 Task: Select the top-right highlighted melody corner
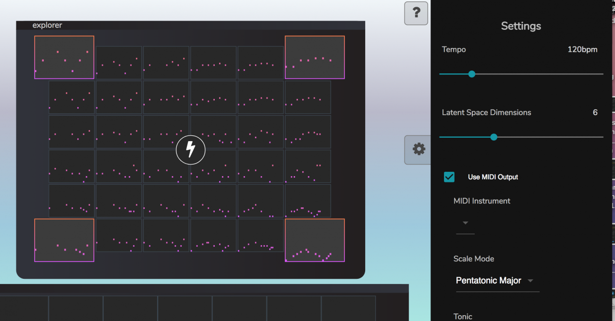point(315,57)
